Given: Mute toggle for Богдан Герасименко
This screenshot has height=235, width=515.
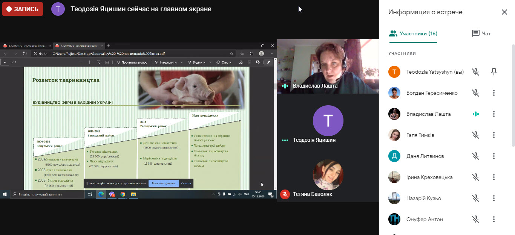Looking at the screenshot, I should pyautogui.click(x=476, y=93).
